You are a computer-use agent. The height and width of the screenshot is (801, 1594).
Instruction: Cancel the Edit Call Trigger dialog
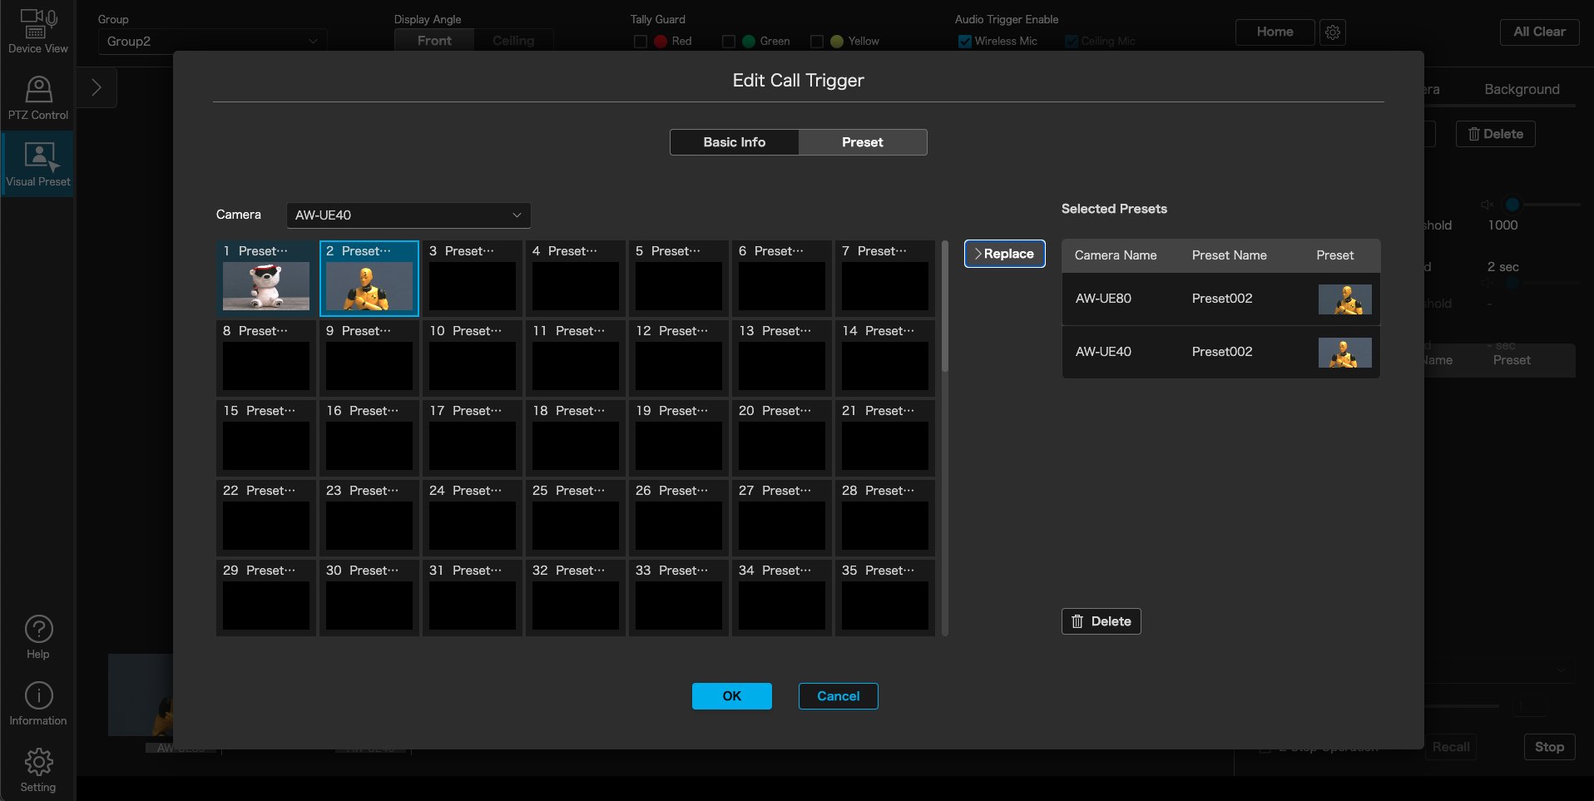(839, 696)
